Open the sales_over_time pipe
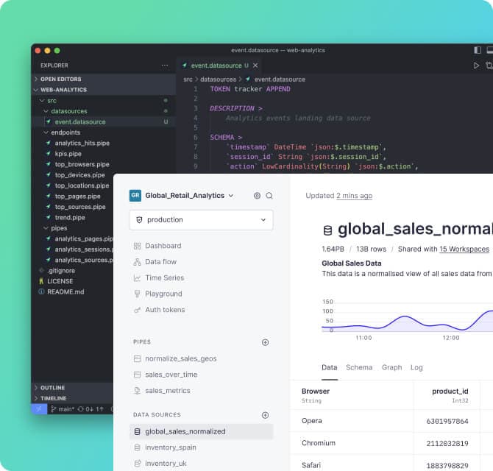The width and height of the screenshot is (493, 471). [171, 375]
